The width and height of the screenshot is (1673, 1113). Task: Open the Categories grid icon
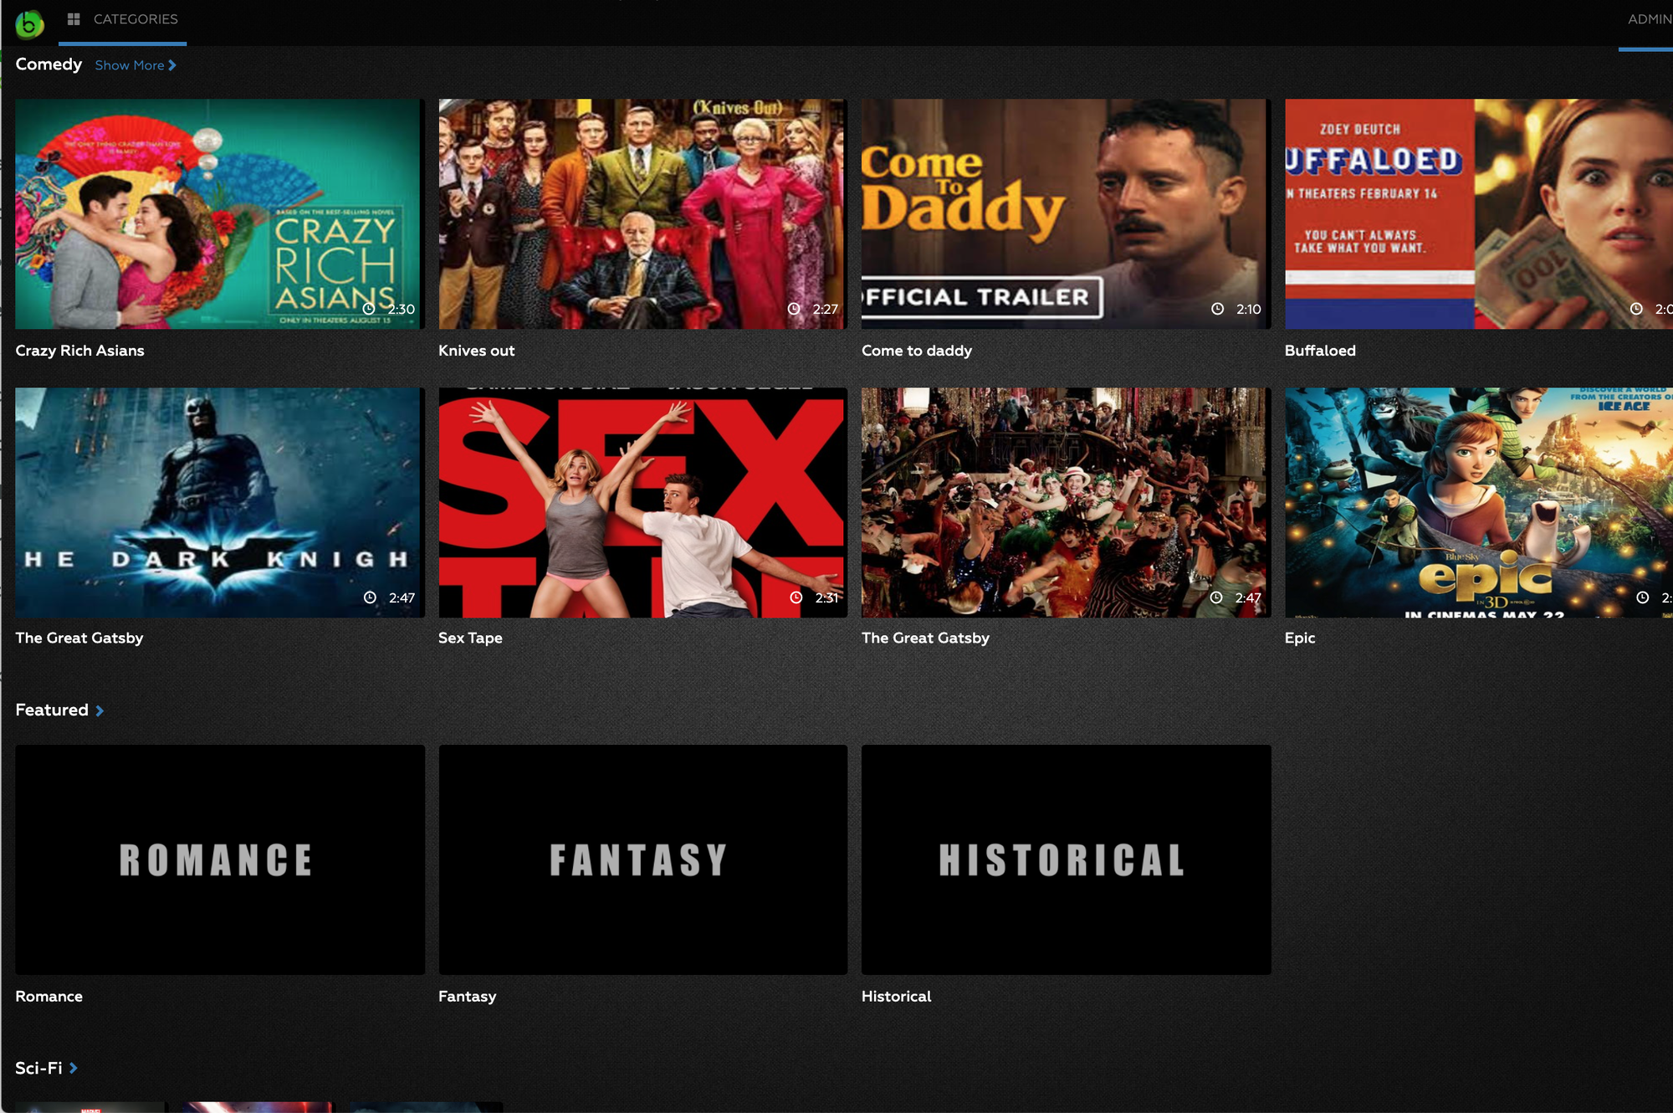pyautogui.click(x=74, y=18)
